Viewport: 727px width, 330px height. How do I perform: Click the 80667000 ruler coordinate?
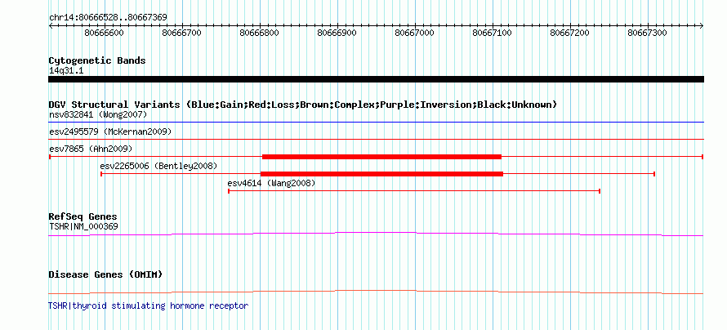click(x=414, y=33)
